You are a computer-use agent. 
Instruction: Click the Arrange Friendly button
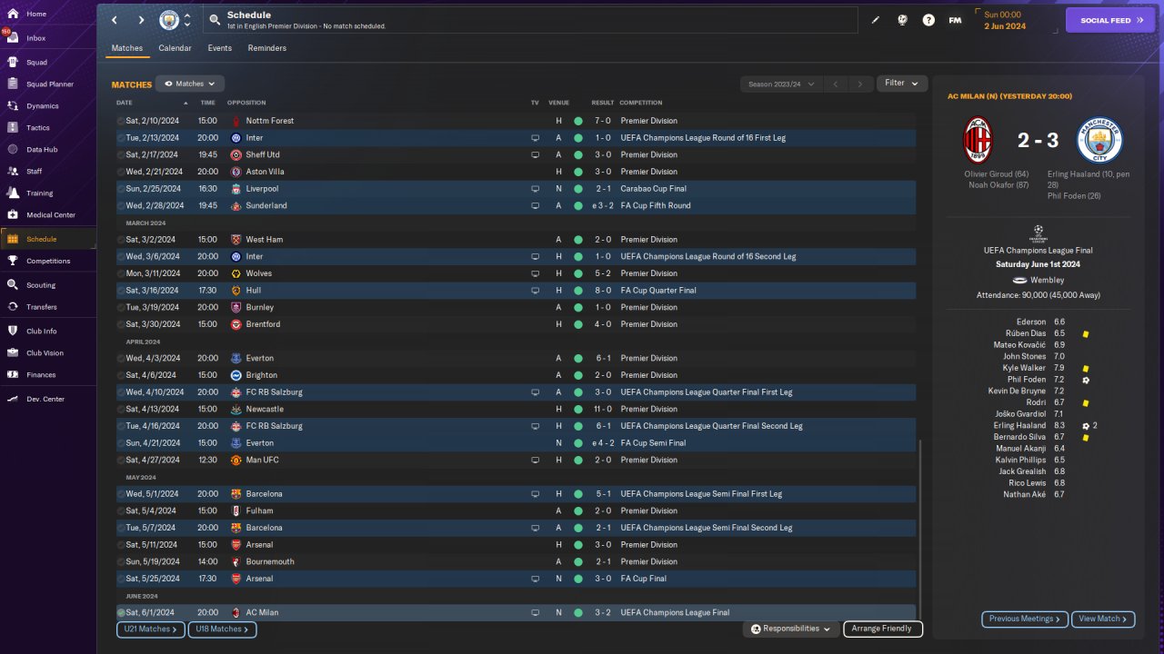(x=883, y=629)
